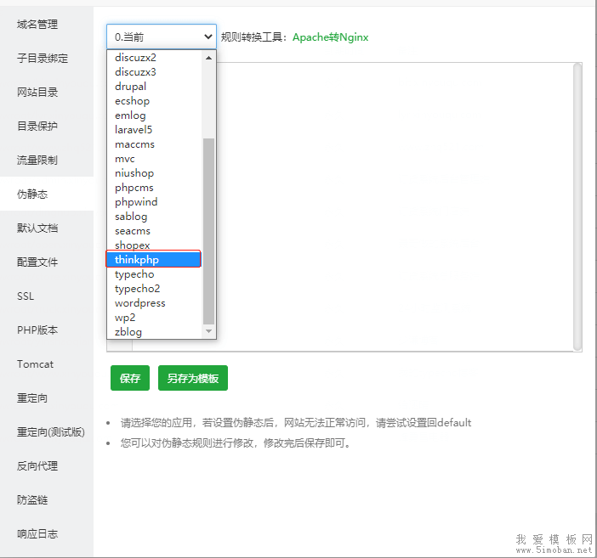
Task: Click the 另存为模板 button
Action: (193, 378)
